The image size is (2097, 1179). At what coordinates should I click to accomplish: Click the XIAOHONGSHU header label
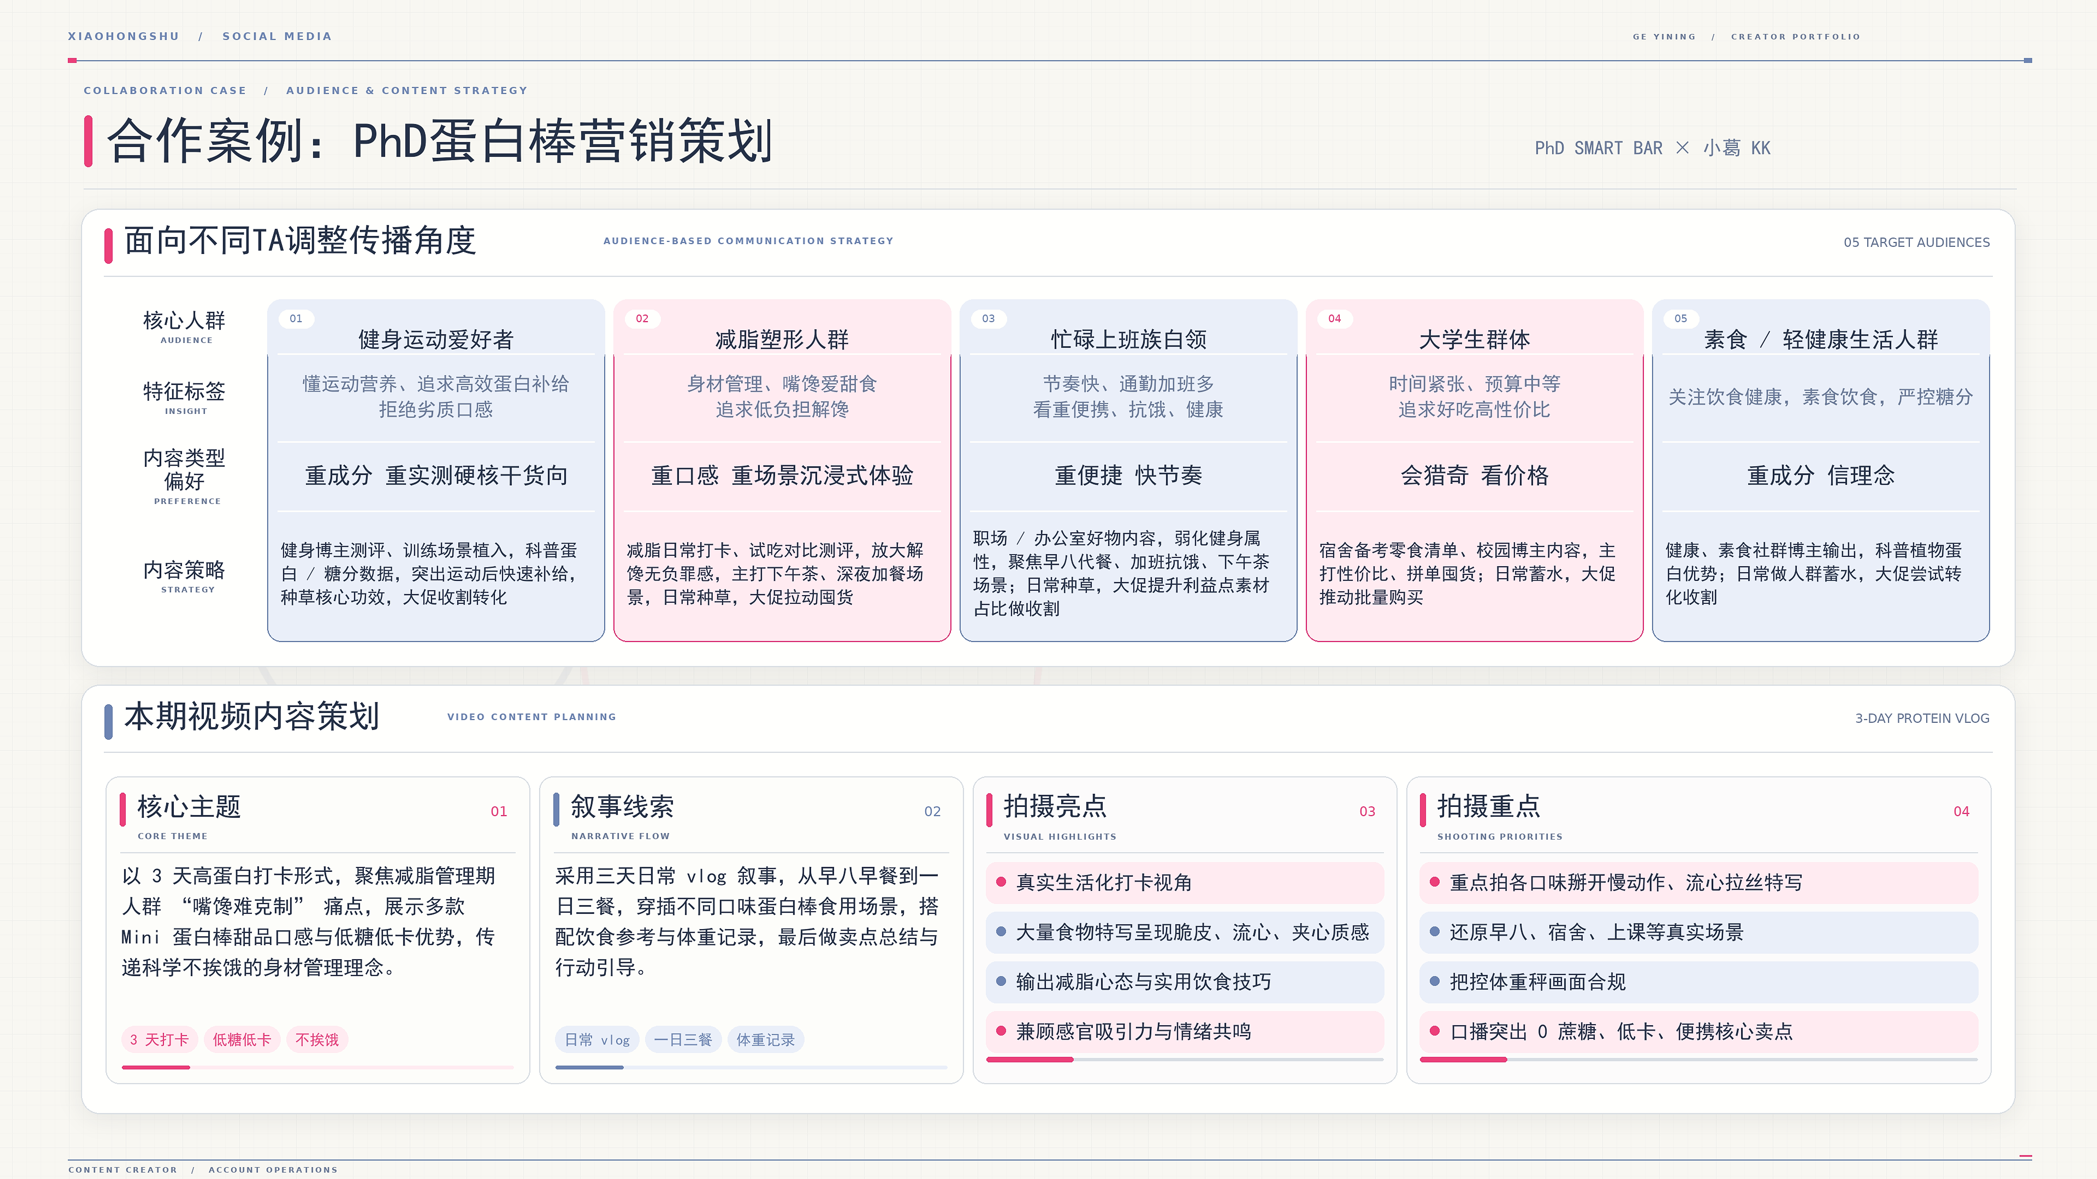(x=124, y=37)
